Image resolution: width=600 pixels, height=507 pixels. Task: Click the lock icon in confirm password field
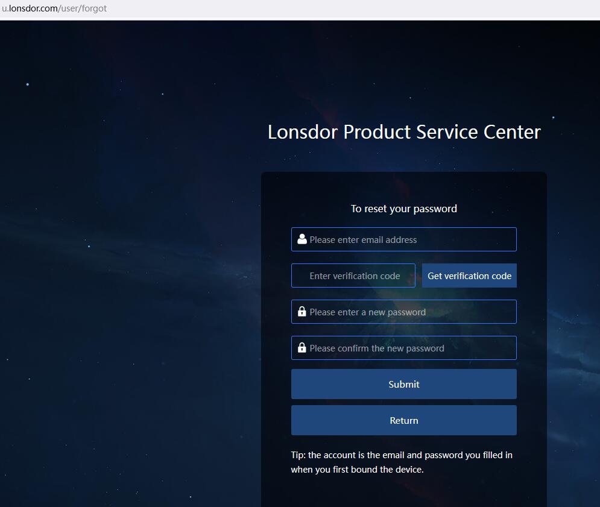point(302,347)
